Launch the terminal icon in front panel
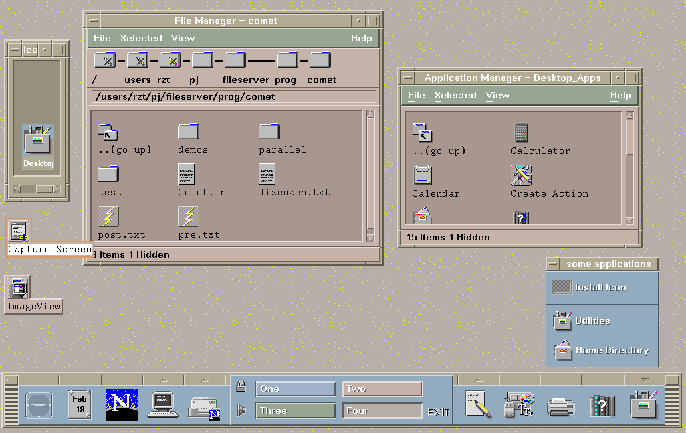This screenshot has width=686, height=433. pos(162,405)
